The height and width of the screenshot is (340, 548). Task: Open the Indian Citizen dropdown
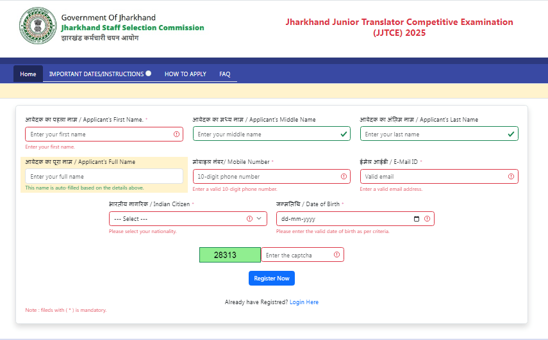pos(179,219)
